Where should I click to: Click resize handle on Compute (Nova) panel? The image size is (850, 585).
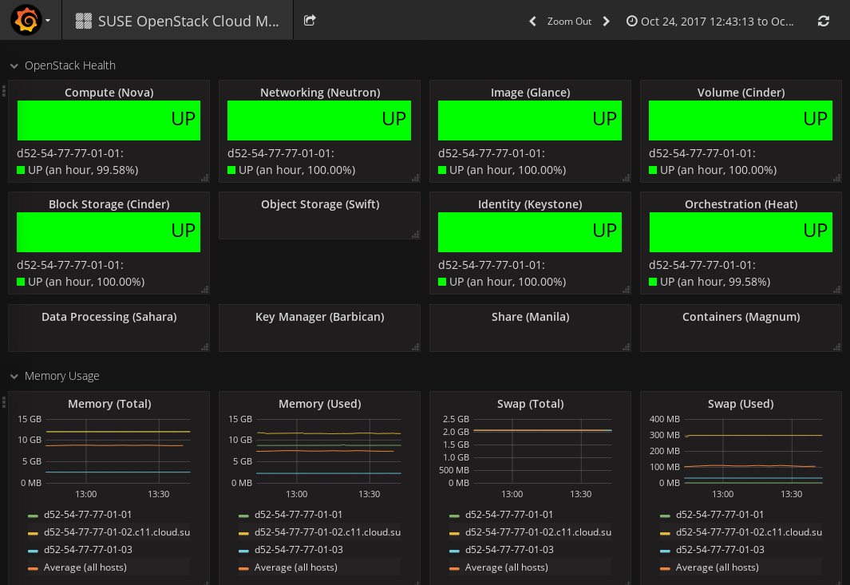(x=204, y=178)
